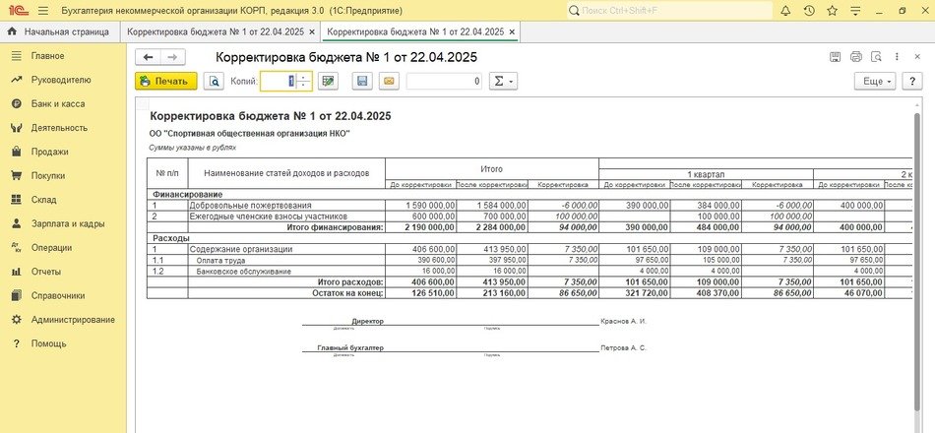Open favorites star icon in title bar

pos(833,11)
